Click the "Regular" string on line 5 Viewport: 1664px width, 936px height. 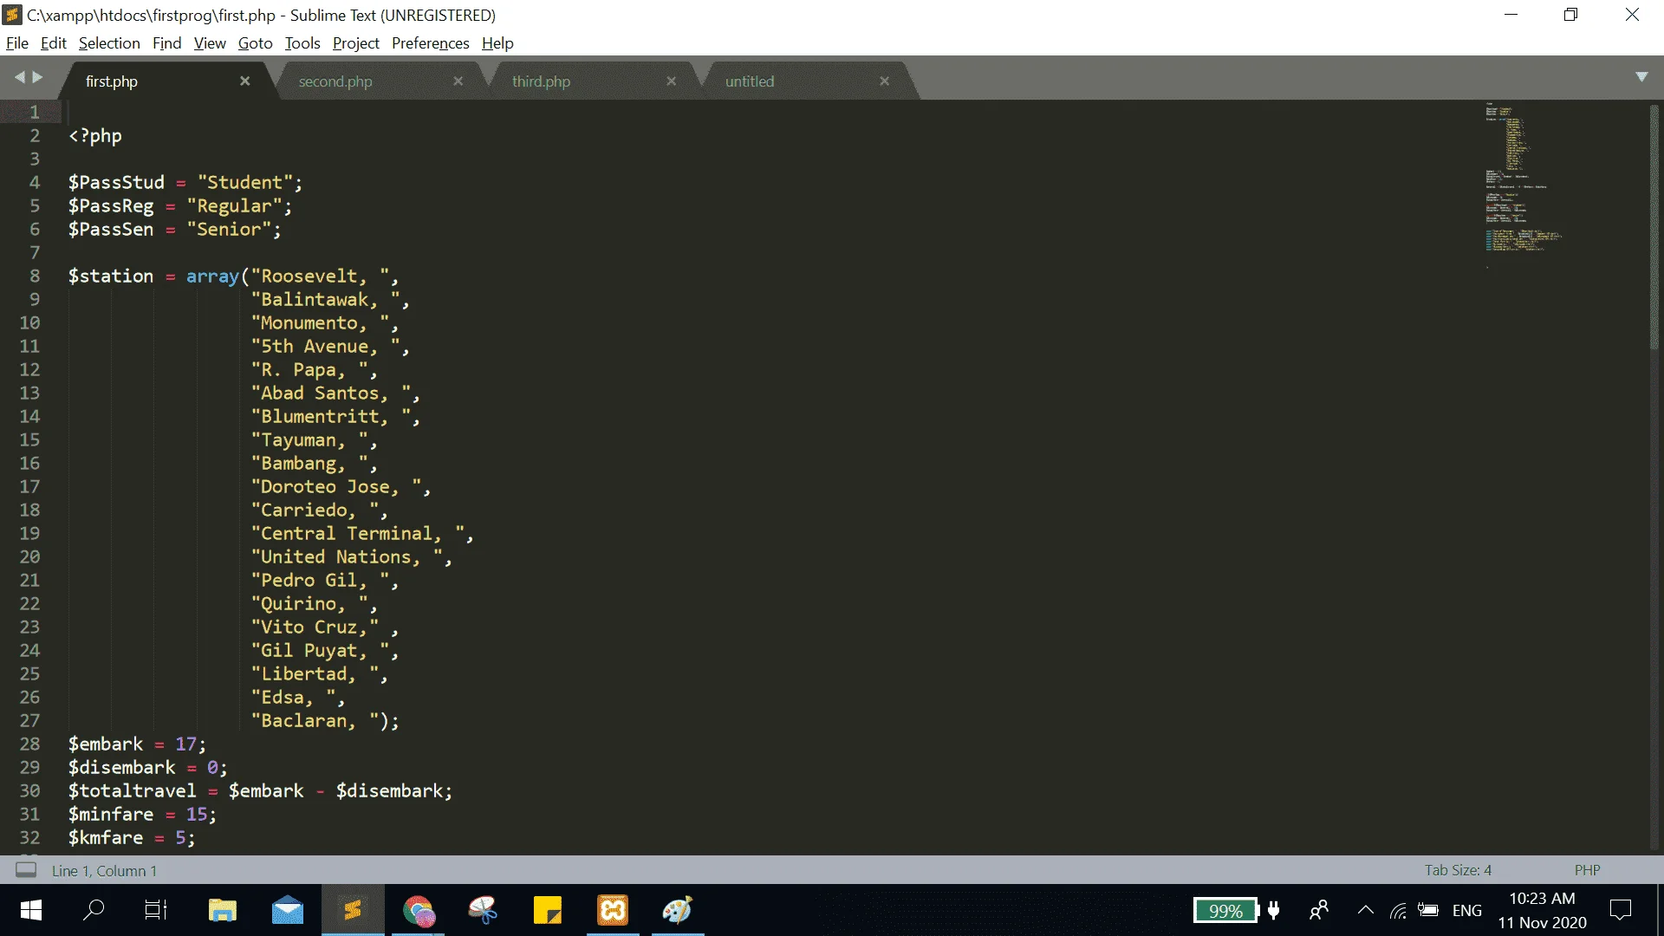point(234,205)
